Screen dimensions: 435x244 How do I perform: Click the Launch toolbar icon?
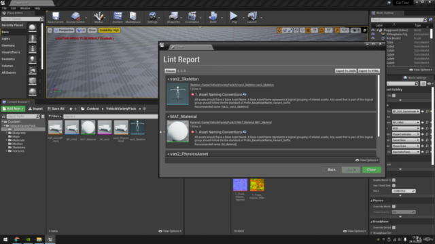[252, 18]
